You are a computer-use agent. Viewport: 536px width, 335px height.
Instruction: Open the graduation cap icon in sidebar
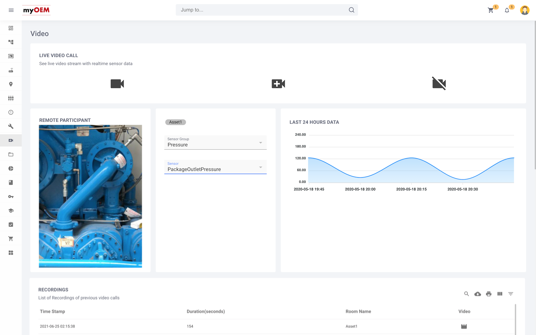[x=11, y=211]
